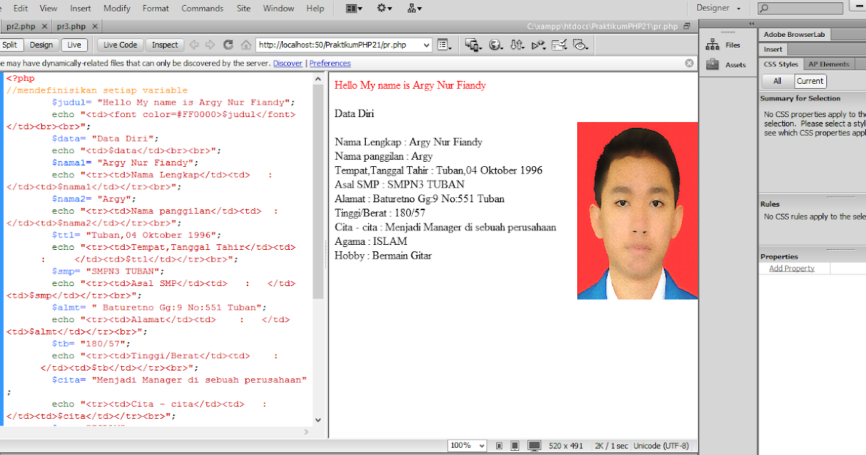Image resolution: width=866 pixels, height=455 pixels.
Task: Open the Help menu
Action: (x=315, y=9)
